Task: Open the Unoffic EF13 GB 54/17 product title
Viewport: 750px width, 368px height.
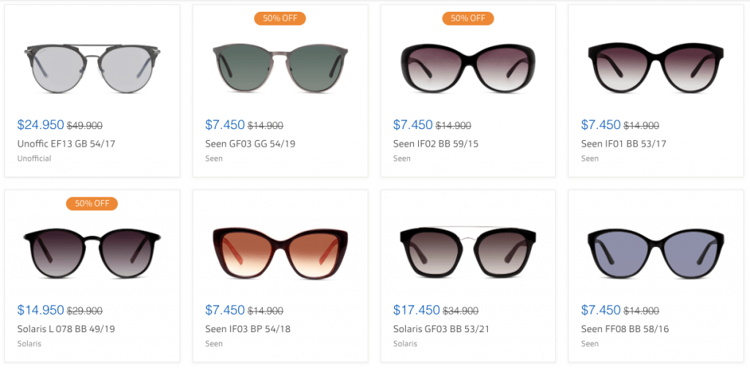Action: pos(66,144)
